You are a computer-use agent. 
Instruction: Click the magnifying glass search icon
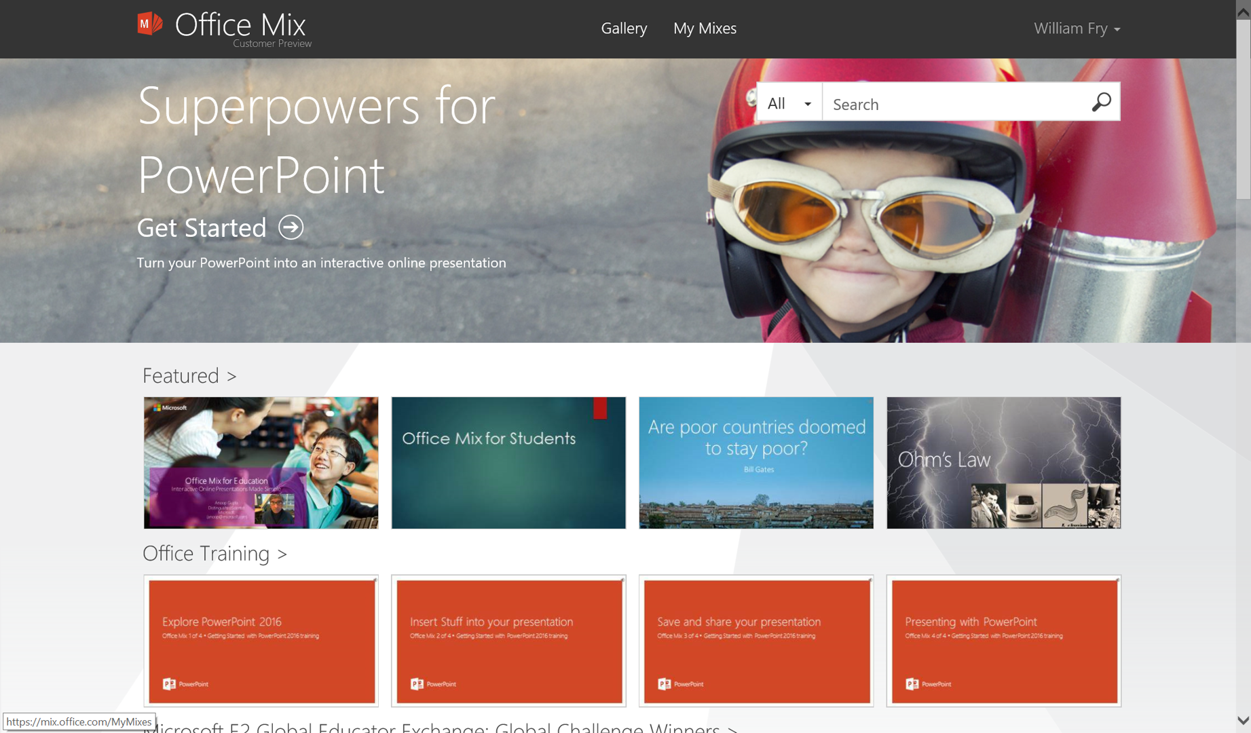[1101, 102]
